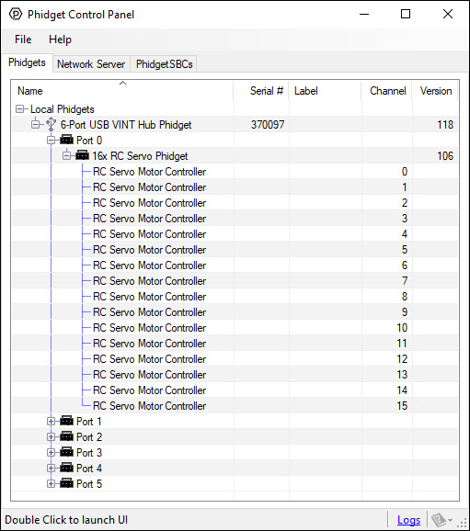Minimize the Phidget Control Panel window

(x=364, y=14)
